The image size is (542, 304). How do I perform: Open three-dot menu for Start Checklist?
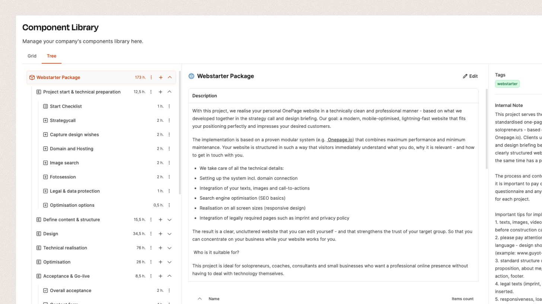(169, 106)
